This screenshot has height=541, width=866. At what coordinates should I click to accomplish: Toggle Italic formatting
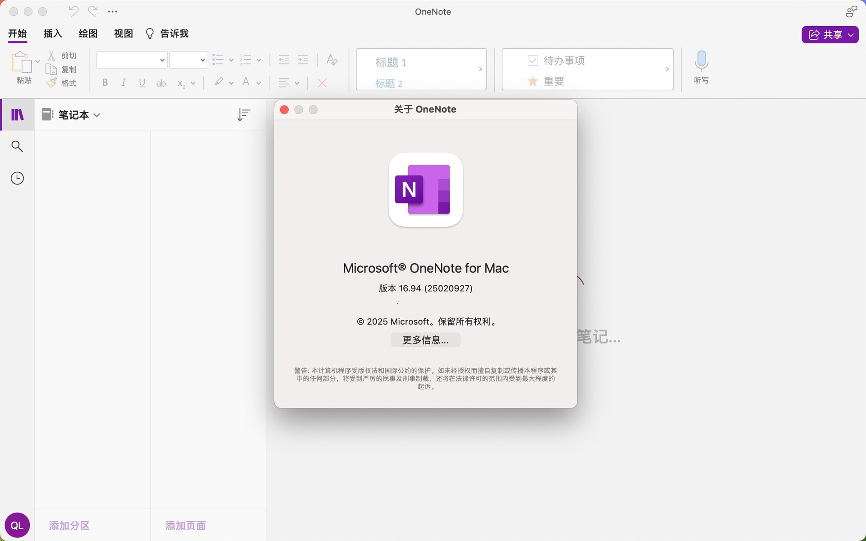[123, 83]
